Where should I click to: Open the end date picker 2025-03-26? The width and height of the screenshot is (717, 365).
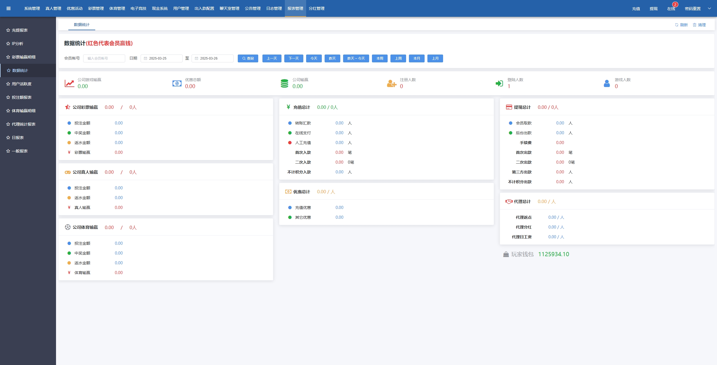(x=212, y=58)
